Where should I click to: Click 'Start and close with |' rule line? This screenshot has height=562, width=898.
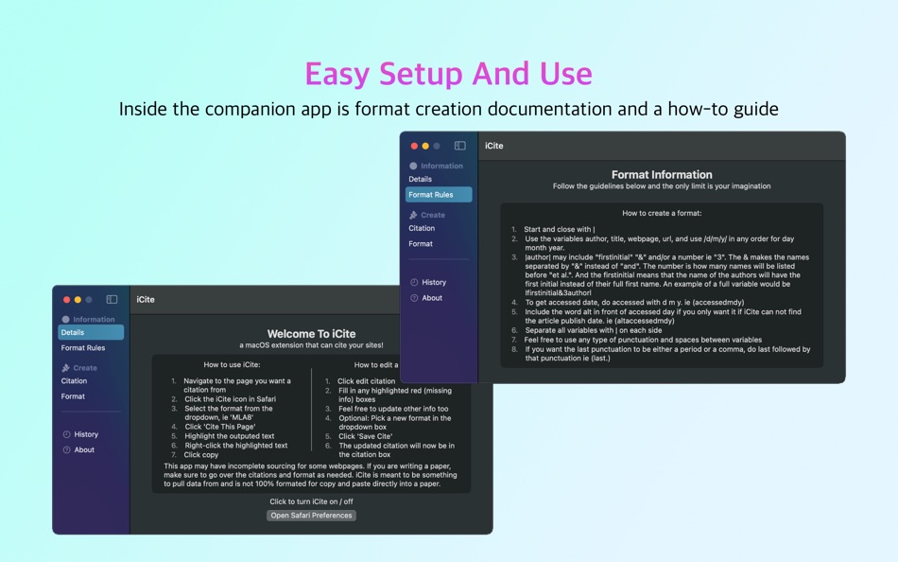tap(559, 229)
